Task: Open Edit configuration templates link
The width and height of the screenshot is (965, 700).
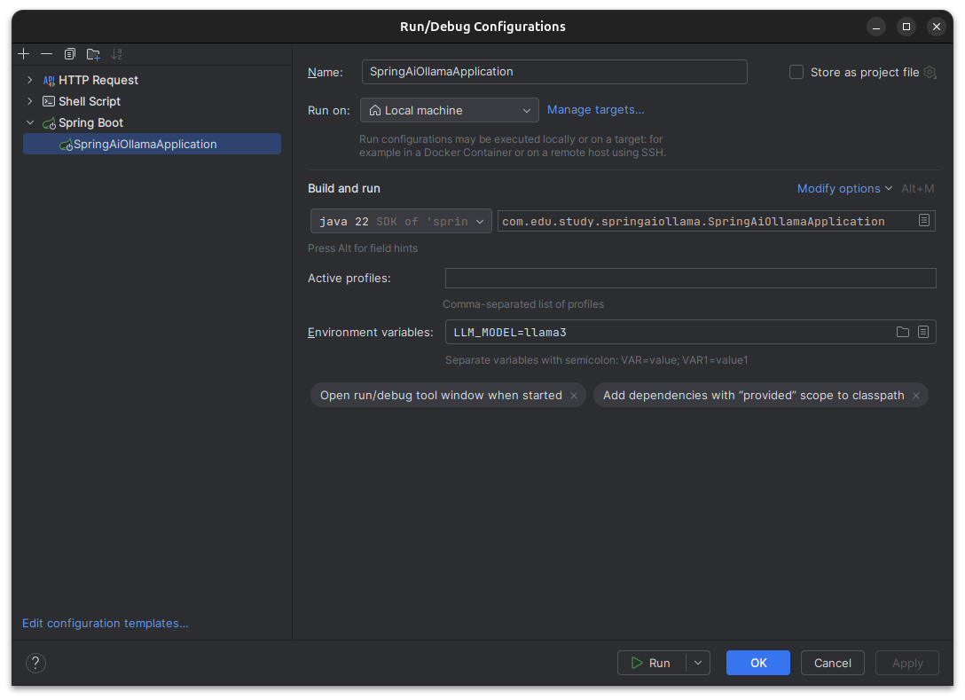Action: 106,623
